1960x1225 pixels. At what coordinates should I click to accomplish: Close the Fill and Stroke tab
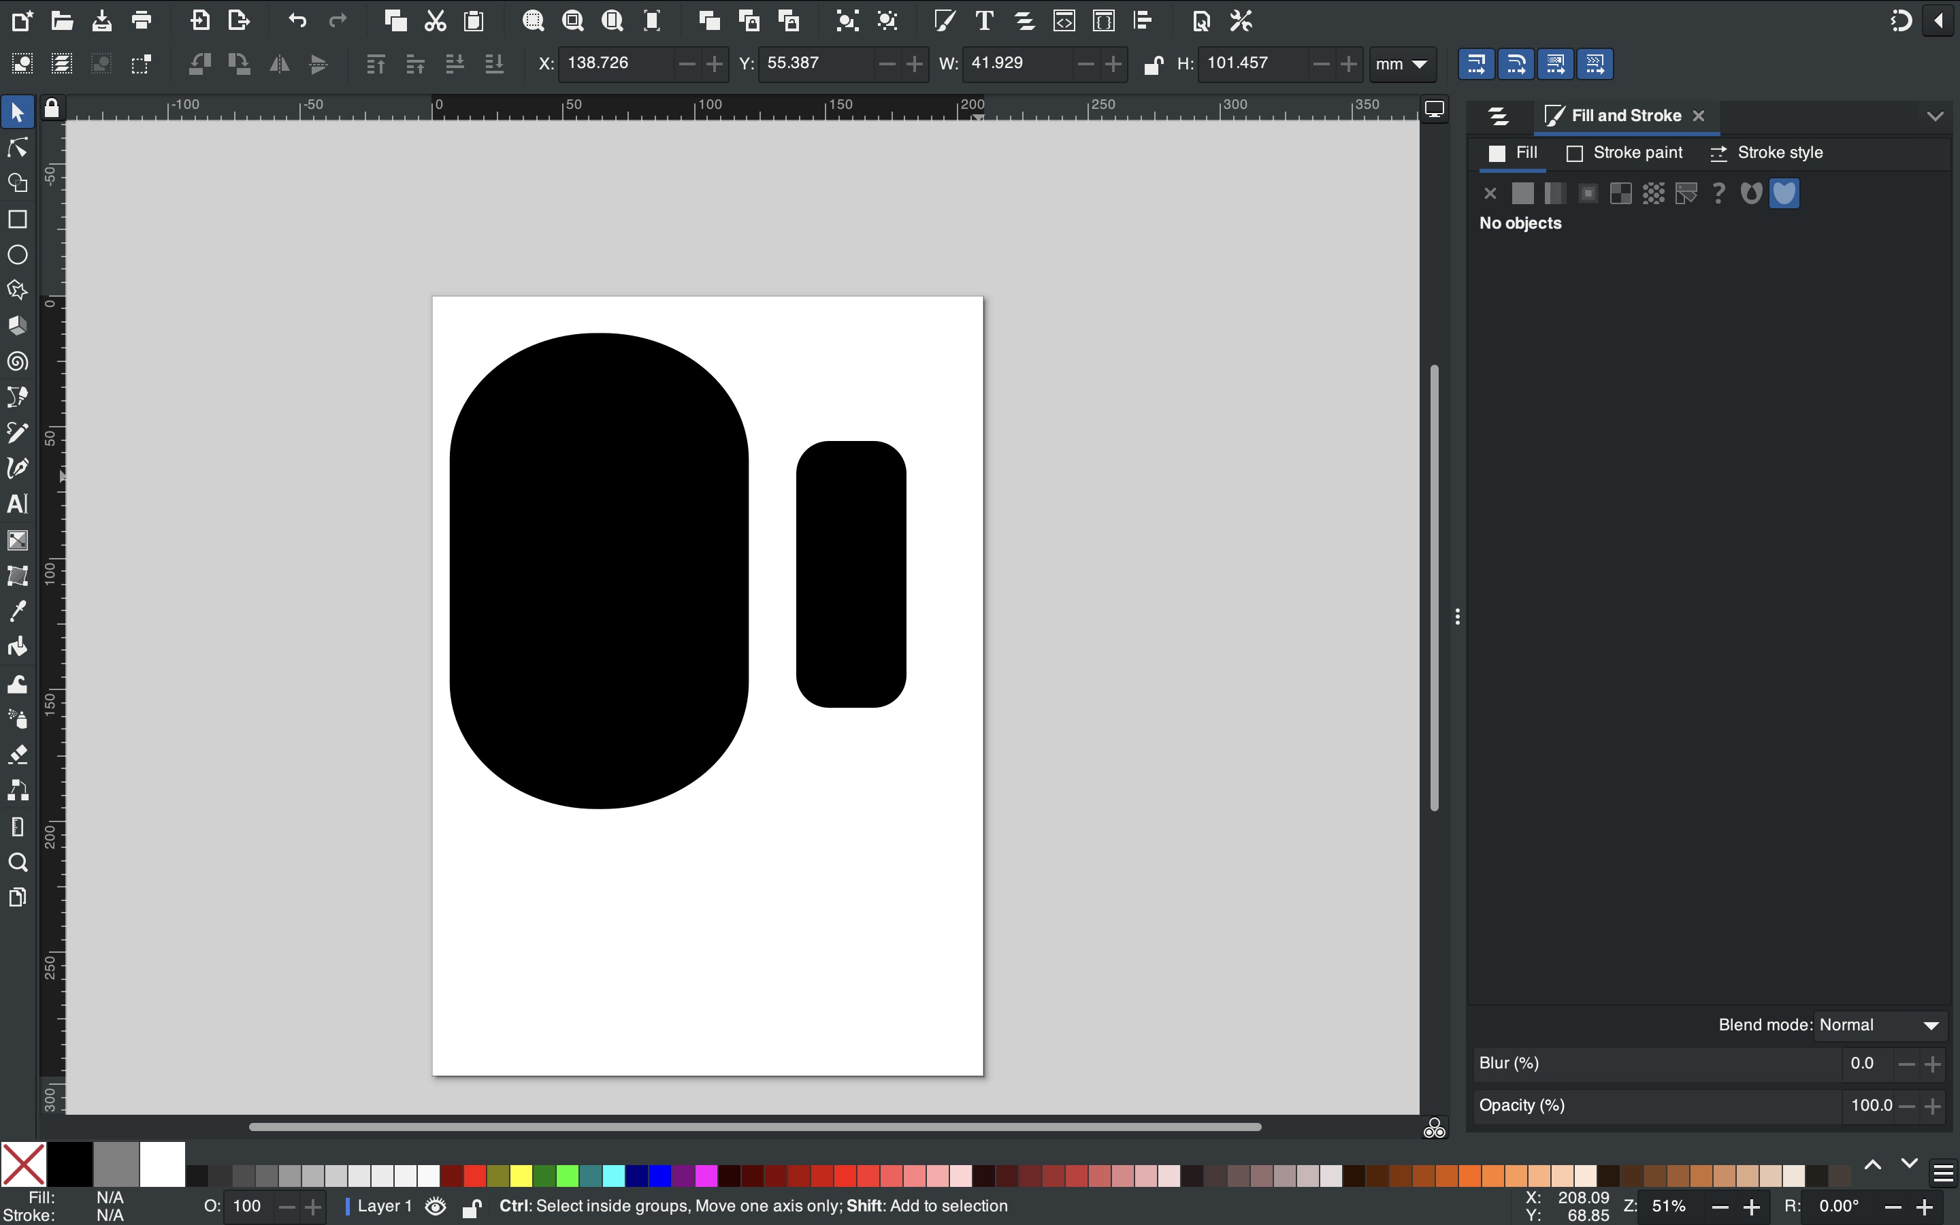[1699, 116]
